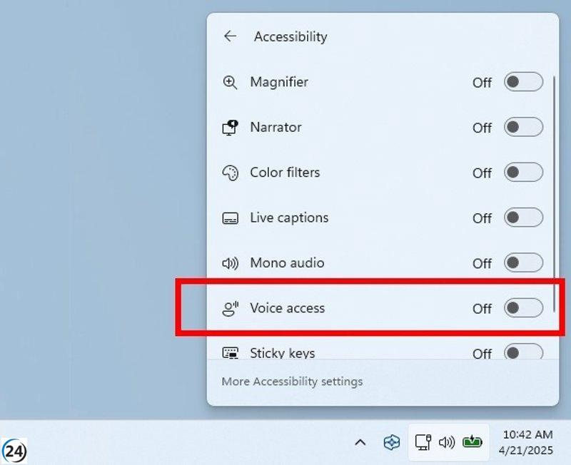Viewport: 571px width, 465px height.
Task: Enable the Voice access toggle
Action: click(x=523, y=309)
